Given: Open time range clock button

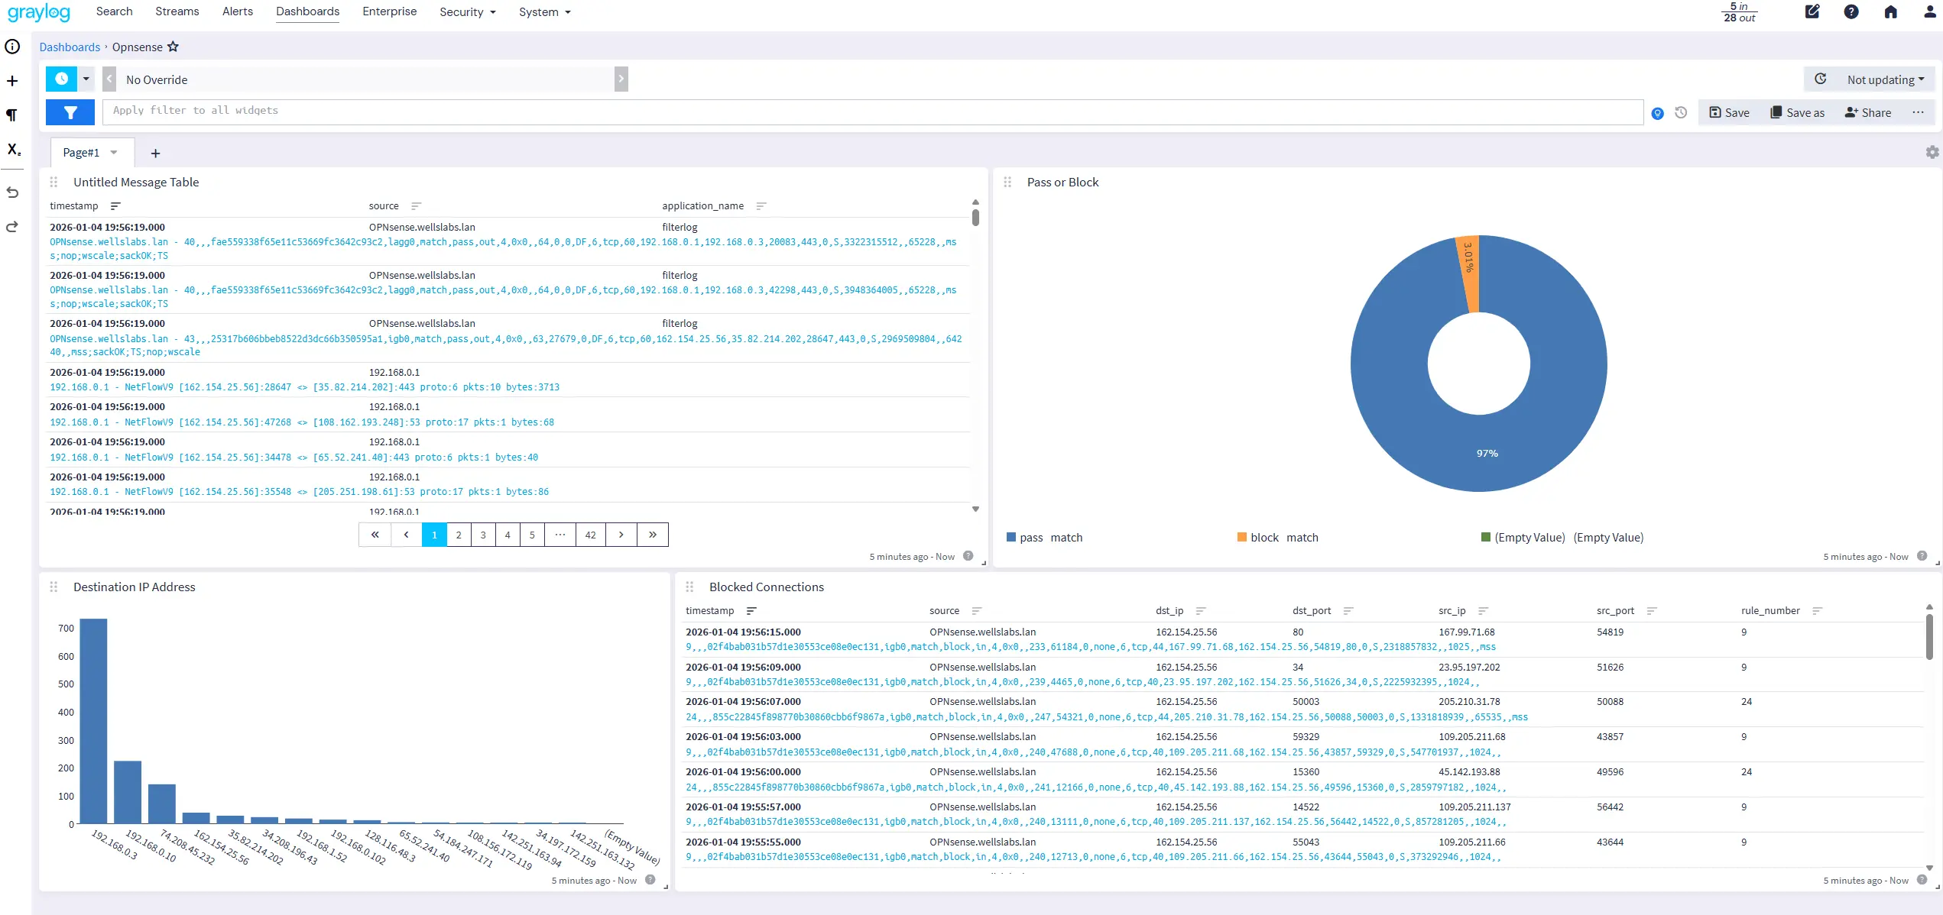Looking at the screenshot, I should pos(62,79).
